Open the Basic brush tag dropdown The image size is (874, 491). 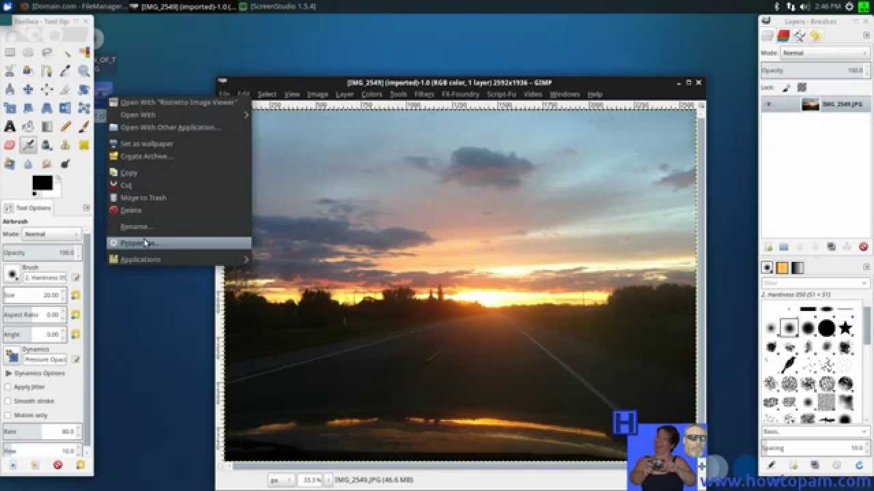[815, 432]
